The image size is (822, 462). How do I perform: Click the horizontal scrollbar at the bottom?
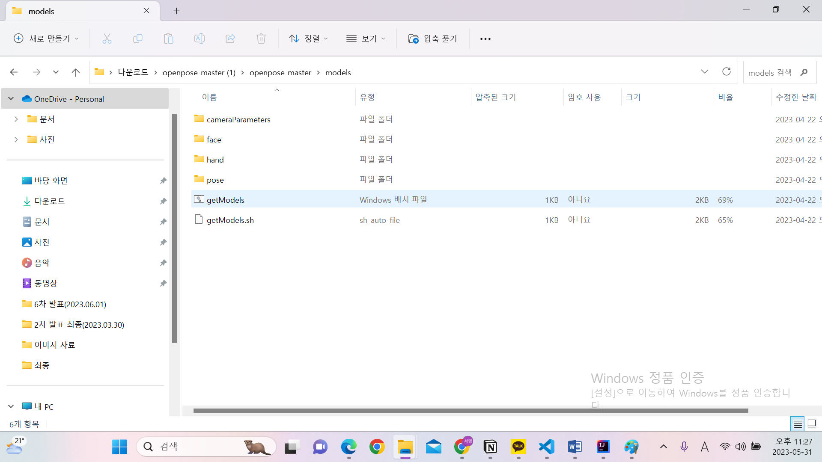(471, 411)
